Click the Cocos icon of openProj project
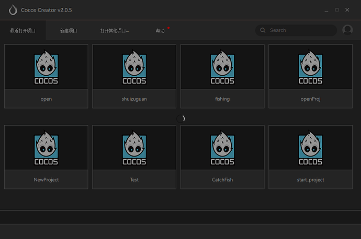Image resolution: width=361 pixels, height=239 pixels. coord(311,67)
